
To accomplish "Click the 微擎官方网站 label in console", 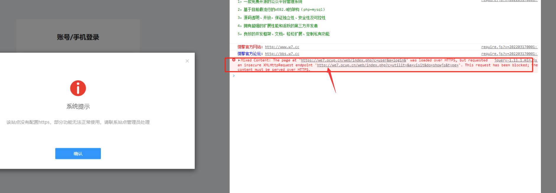I will click(250, 47).
